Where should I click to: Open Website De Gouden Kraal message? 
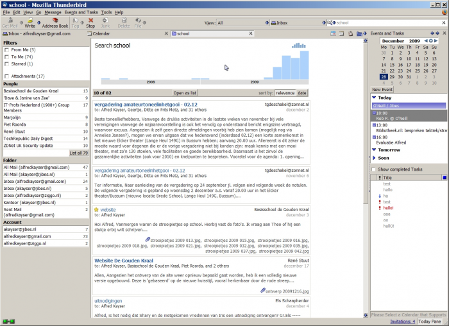coord(124,261)
